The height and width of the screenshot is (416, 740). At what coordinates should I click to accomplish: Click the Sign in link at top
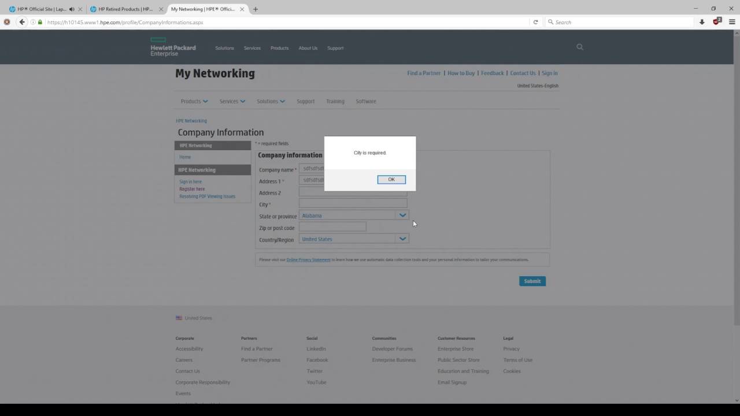coord(549,73)
